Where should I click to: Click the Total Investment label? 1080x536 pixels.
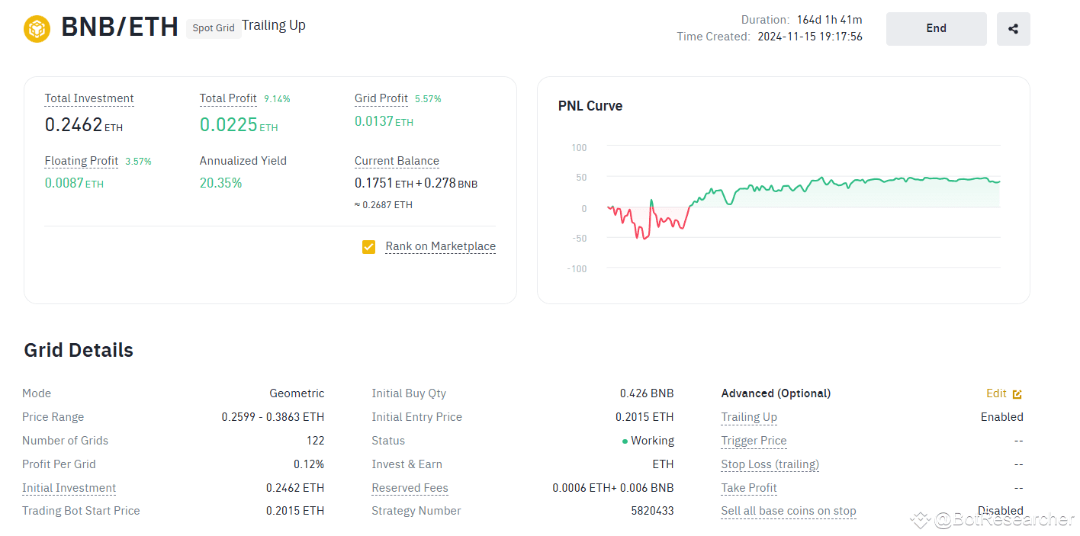click(89, 98)
